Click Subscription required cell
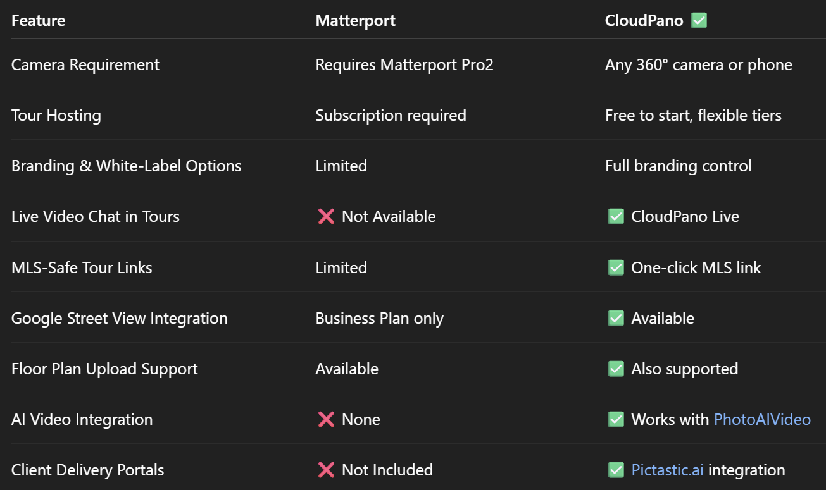This screenshot has height=490, width=826. [x=391, y=115]
